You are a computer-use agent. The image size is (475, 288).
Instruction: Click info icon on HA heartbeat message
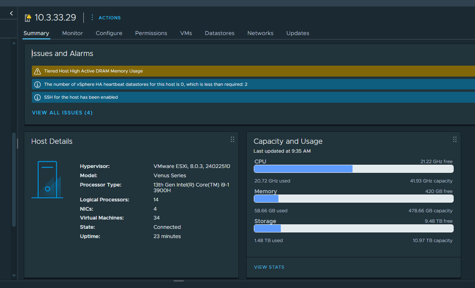click(x=37, y=84)
